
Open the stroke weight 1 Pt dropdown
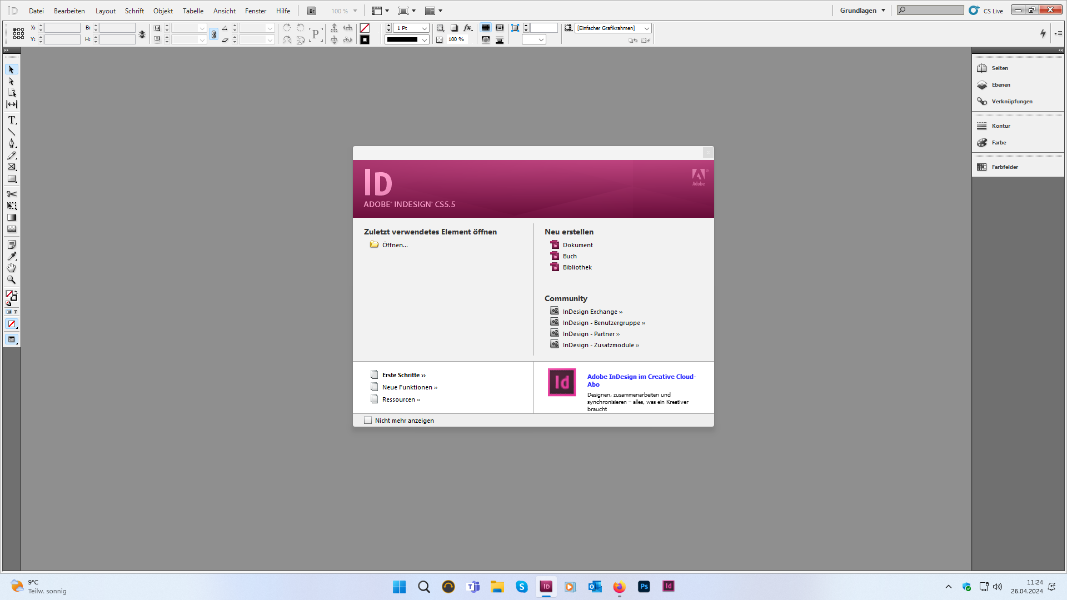[x=425, y=28]
